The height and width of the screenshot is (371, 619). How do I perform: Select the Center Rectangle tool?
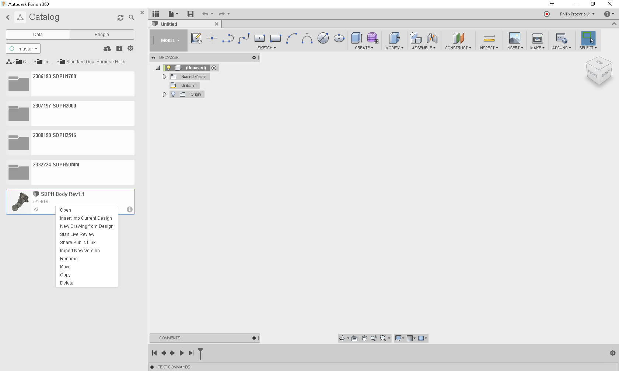point(259,38)
